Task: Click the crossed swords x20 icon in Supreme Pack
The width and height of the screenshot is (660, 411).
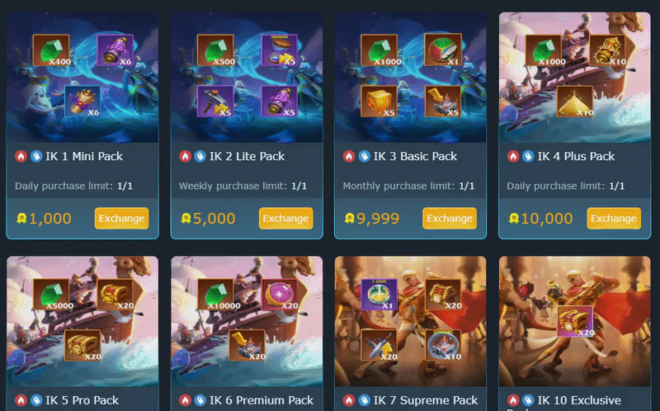Action: pos(379,345)
